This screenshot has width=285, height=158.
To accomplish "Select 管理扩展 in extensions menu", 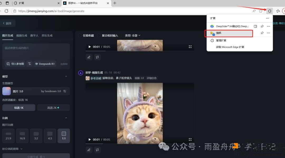I will (x=221, y=41).
